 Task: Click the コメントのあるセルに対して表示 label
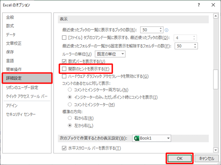86,83
